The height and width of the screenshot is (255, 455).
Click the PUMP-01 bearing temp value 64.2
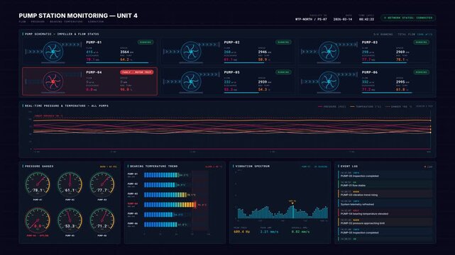124,59
